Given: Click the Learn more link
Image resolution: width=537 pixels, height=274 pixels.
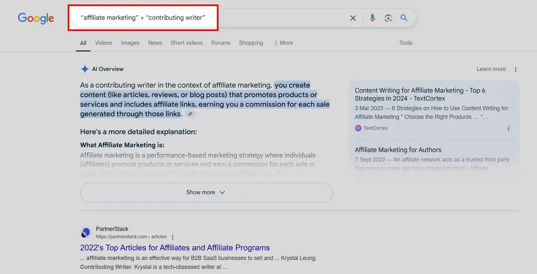Looking at the screenshot, I should [x=491, y=69].
